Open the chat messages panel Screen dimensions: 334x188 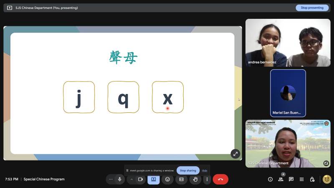(x=291, y=179)
